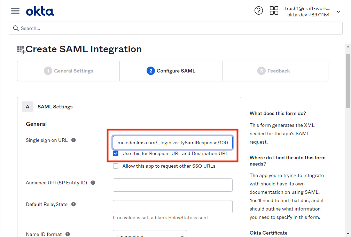Focus the Search field
351x237 pixels.
tap(176, 28)
